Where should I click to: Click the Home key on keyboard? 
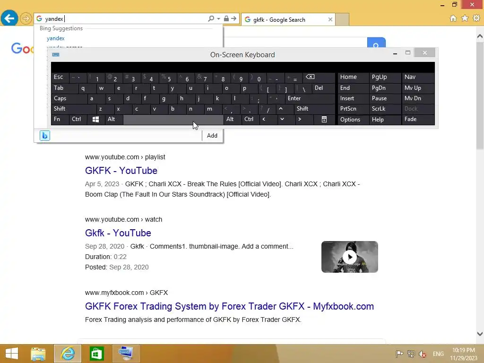[353, 77]
